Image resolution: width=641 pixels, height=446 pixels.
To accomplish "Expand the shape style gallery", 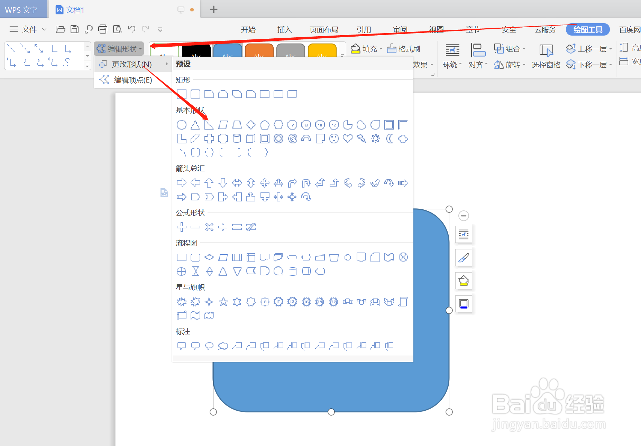I will pos(342,55).
